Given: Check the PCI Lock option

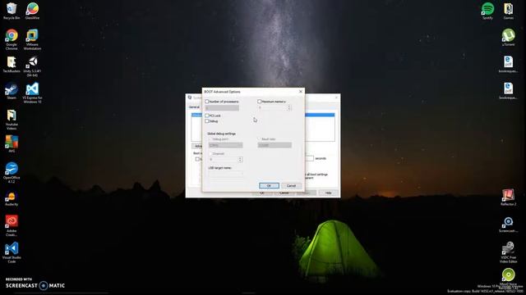Looking at the screenshot, I should pyautogui.click(x=207, y=116).
